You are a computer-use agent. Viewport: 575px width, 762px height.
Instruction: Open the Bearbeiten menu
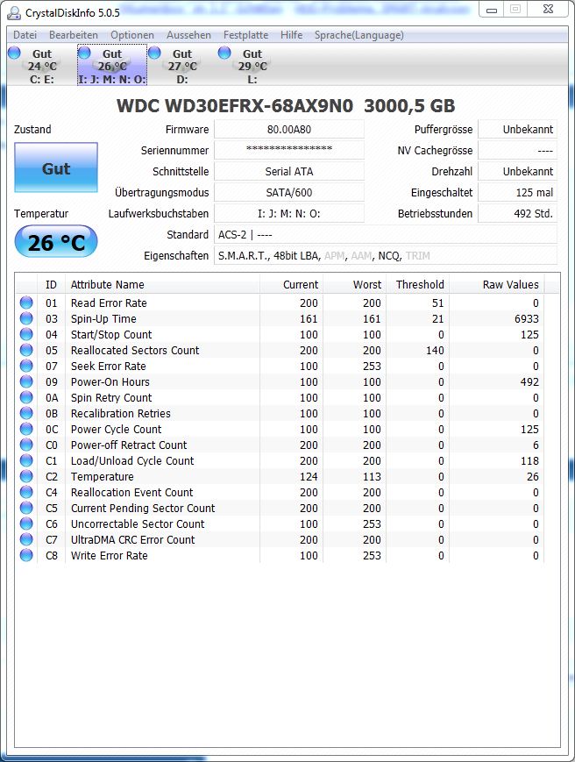click(x=74, y=35)
